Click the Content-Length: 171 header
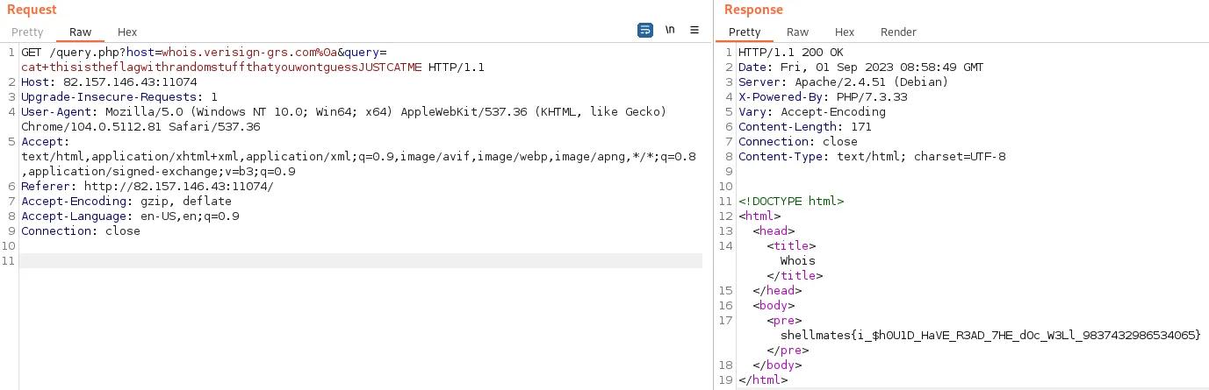 pos(805,127)
